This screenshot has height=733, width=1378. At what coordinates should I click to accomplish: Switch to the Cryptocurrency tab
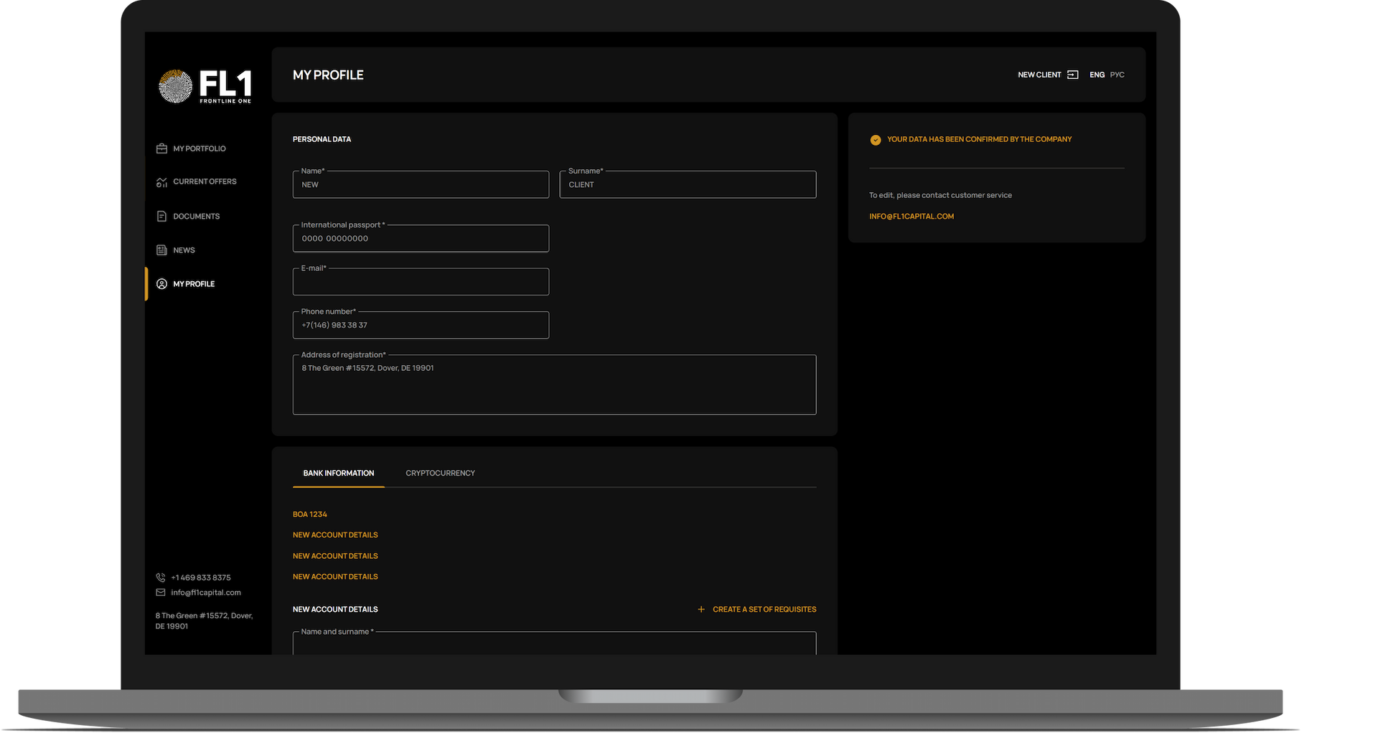pos(440,473)
